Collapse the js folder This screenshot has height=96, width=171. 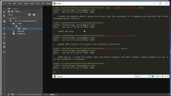tap(14, 26)
